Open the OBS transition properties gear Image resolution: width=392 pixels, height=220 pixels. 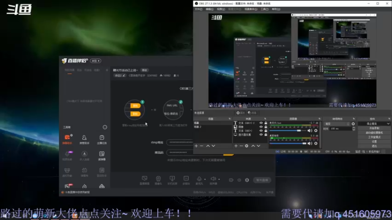tap(353, 124)
